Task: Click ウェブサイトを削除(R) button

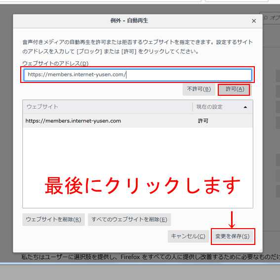Action: tap(53, 219)
